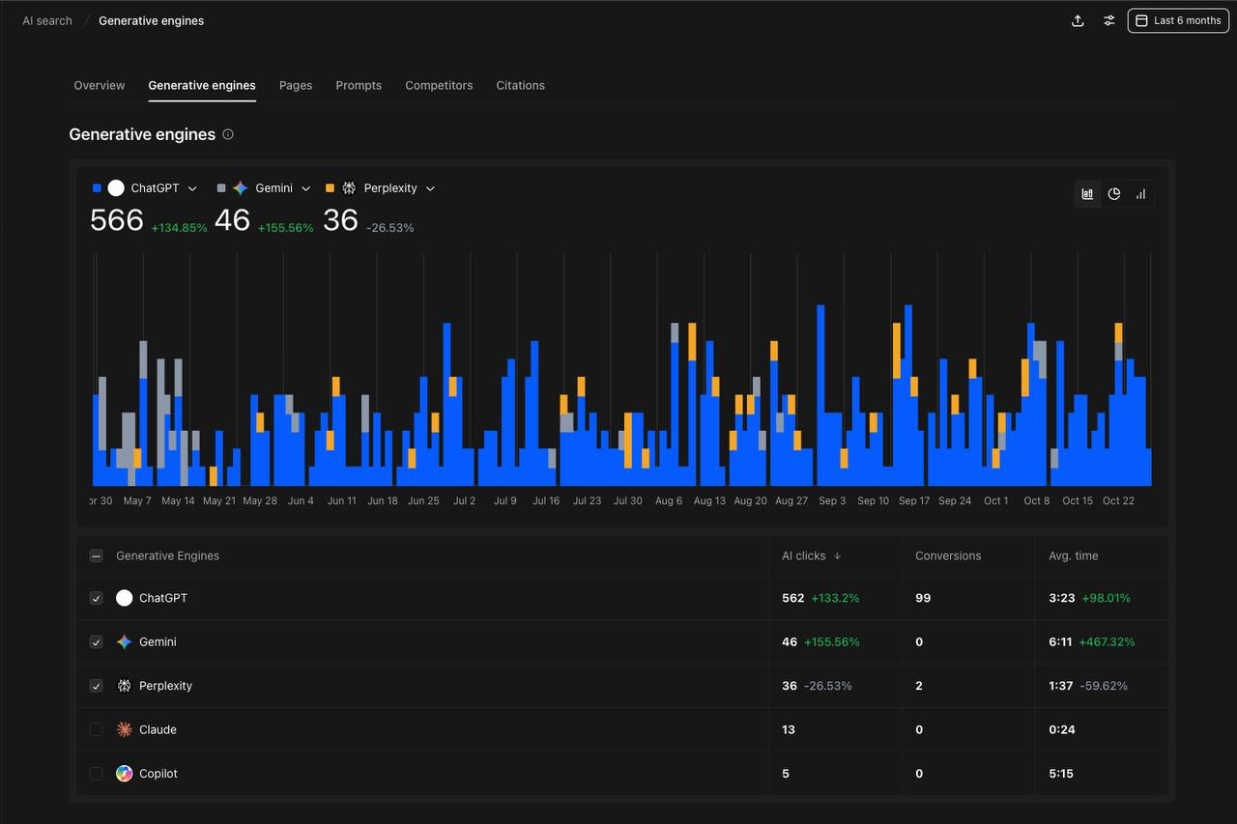The height and width of the screenshot is (824, 1237).
Task: Open the Last 6 months date range picker
Action: (1177, 20)
